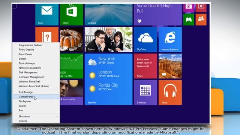
Task: Launch Windows PowerShell (Admin)
Action: [x=36, y=86]
